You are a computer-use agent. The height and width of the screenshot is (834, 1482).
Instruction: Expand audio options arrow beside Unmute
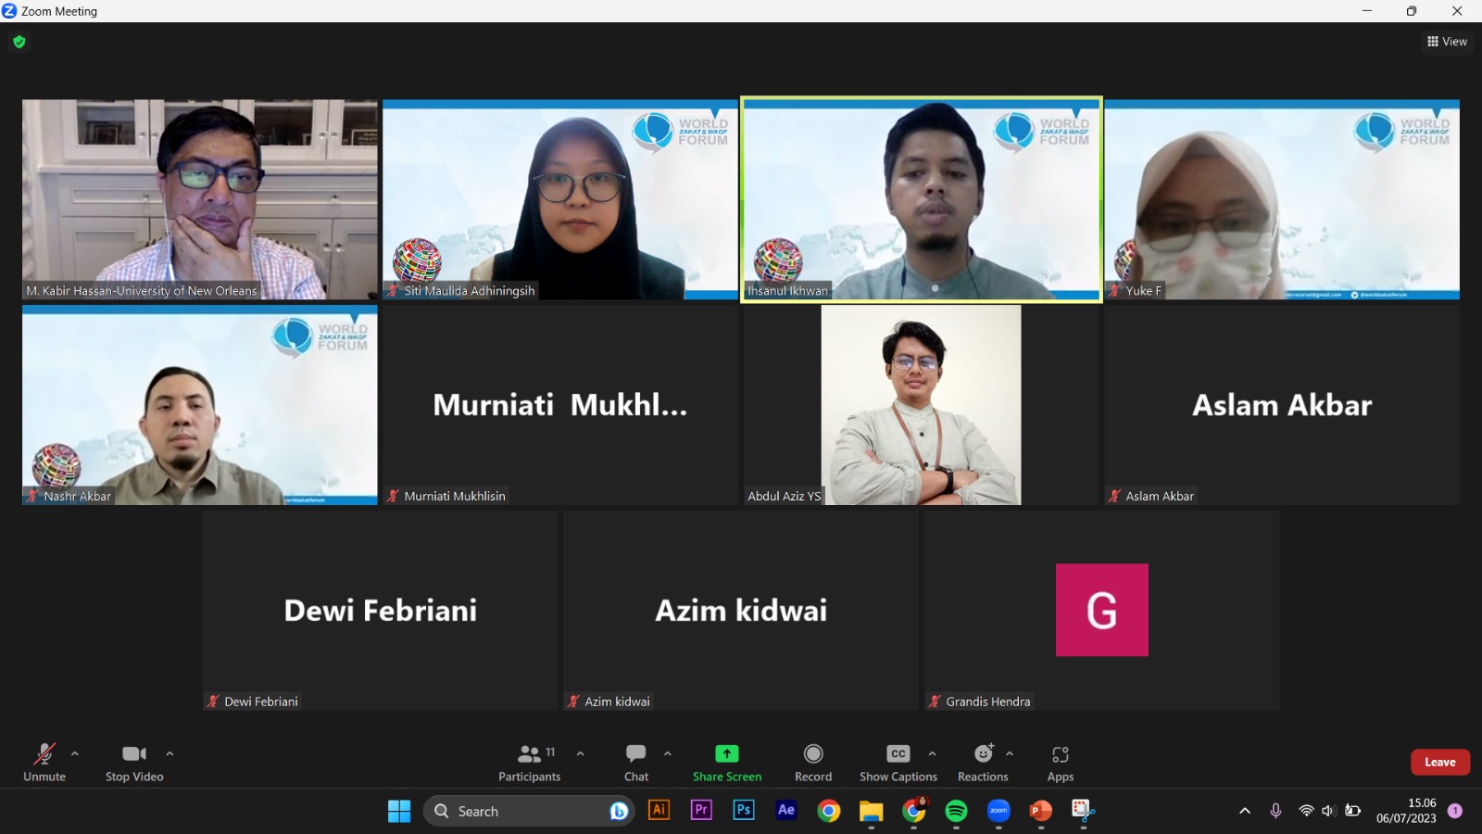click(x=75, y=753)
